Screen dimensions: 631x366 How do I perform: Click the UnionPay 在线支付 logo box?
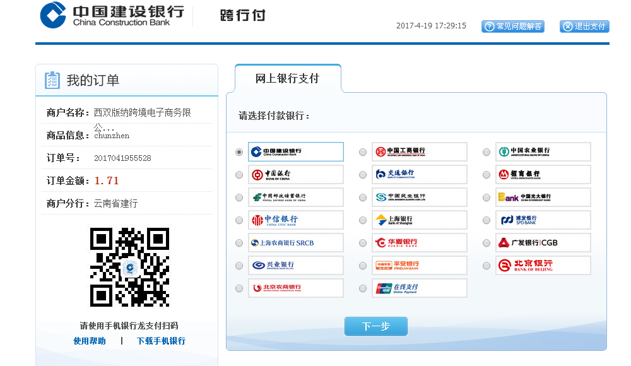(x=420, y=288)
